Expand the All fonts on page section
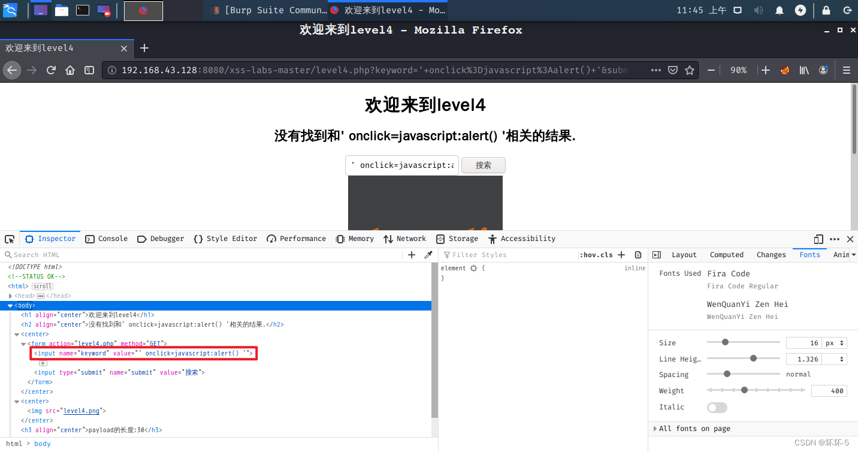The image size is (858, 452). tap(694, 429)
